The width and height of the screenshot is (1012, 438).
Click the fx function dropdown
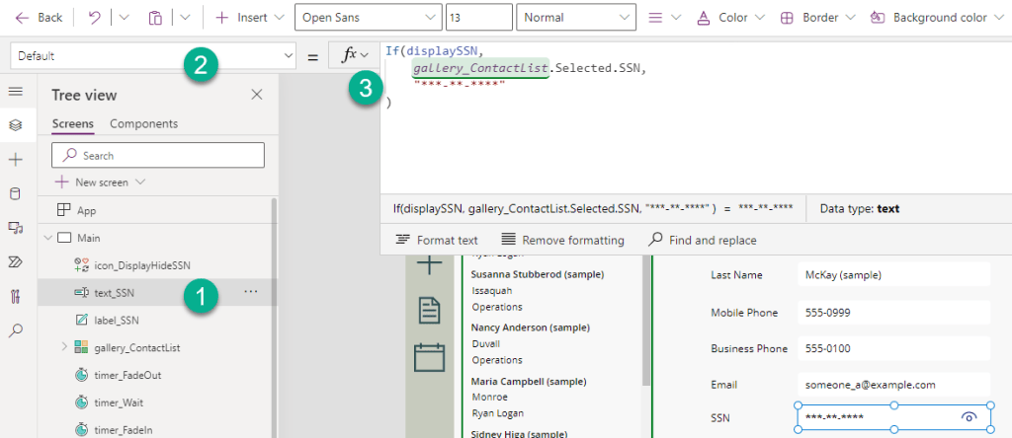tap(356, 55)
